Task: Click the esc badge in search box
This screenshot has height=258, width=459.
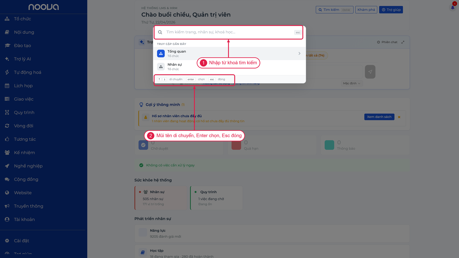Action: (298, 32)
